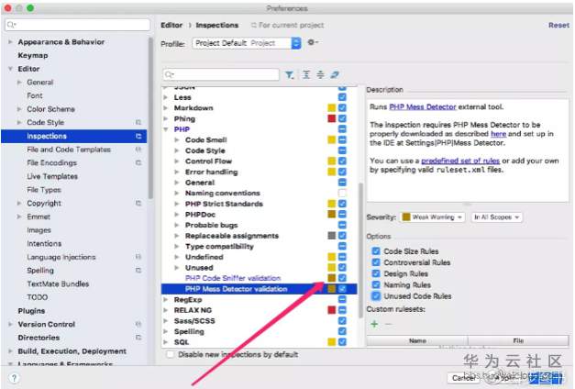The height and width of the screenshot is (389, 575).
Task: Click the project-level icon beside Copyright
Action: tap(138, 203)
